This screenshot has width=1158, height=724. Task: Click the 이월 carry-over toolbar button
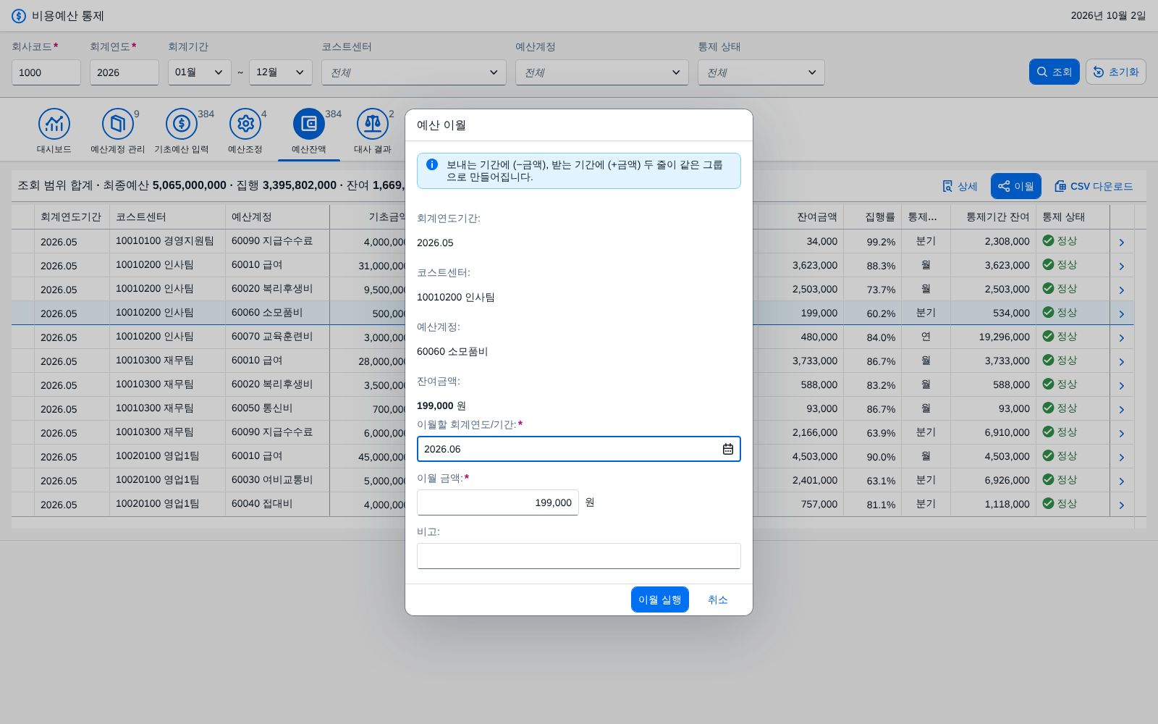[x=1016, y=186]
